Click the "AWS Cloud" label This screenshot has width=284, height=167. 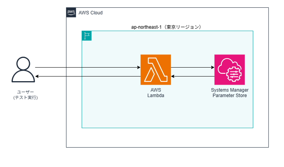pos(91,13)
